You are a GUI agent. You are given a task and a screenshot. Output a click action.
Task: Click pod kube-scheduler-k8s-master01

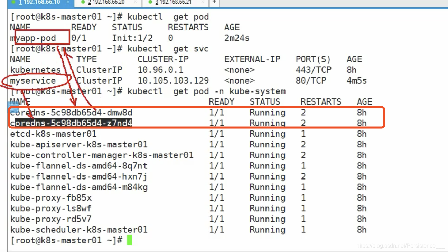coord(79,230)
